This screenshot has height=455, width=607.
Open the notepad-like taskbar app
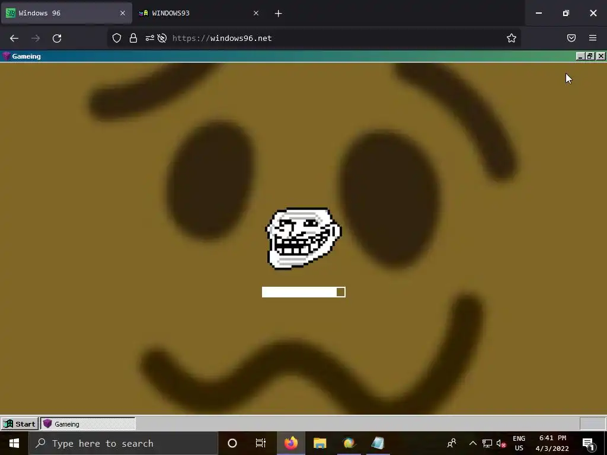pyautogui.click(x=378, y=443)
